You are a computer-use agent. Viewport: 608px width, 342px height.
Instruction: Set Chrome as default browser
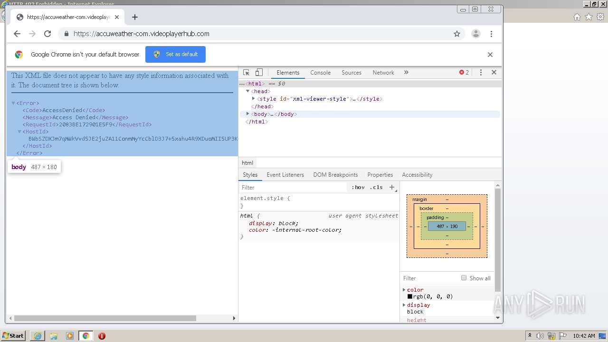(x=175, y=54)
